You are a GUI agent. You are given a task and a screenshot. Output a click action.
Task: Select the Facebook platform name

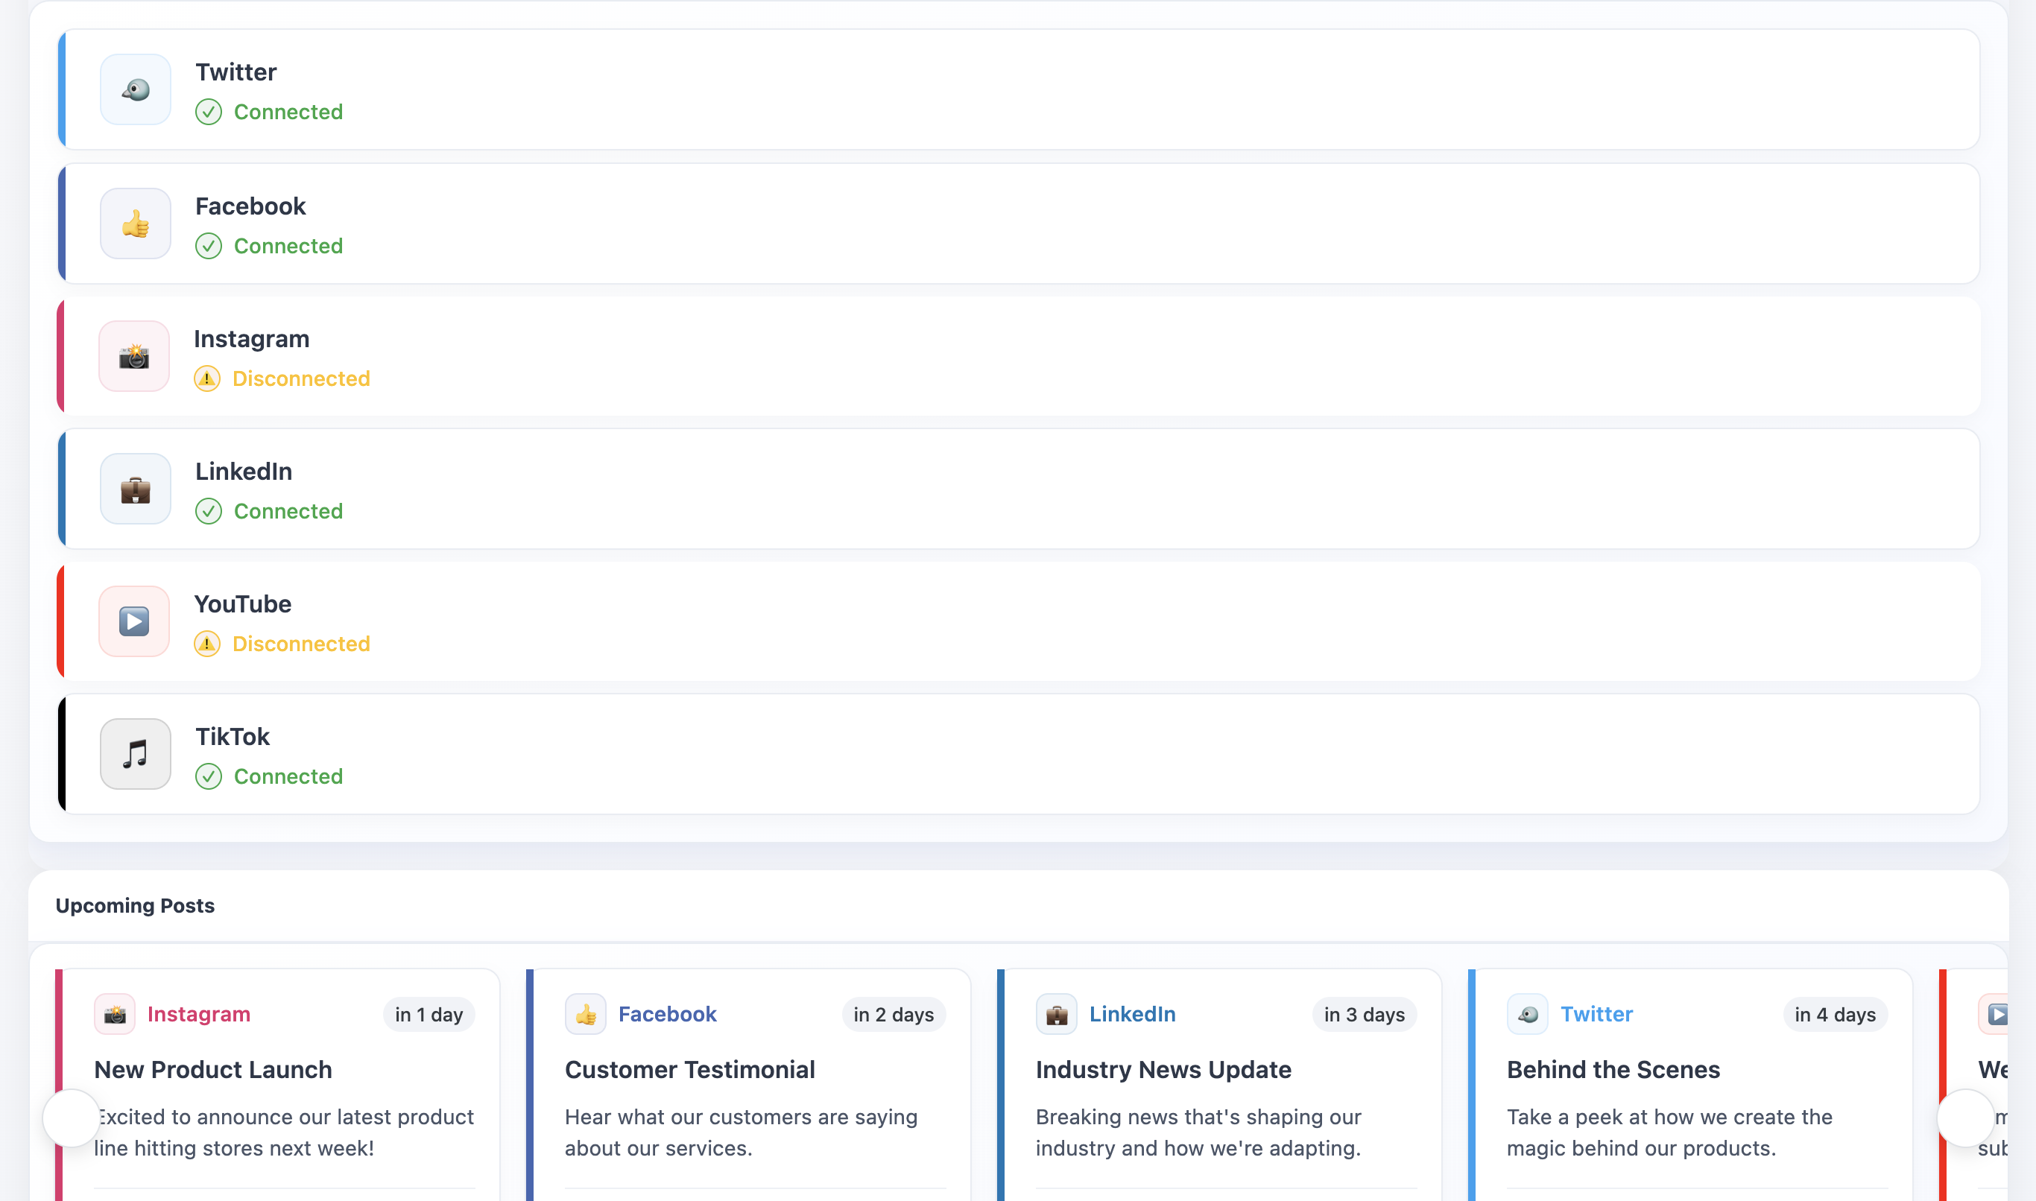pyautogui.click(x=250, y=206)
